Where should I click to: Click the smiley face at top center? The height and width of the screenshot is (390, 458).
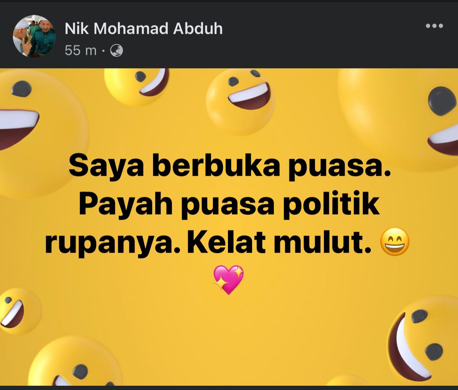240,102
